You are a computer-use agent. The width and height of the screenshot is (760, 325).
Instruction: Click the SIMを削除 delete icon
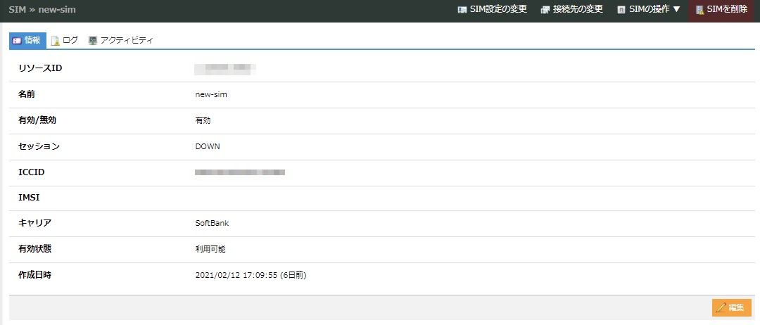pos(699,10)
